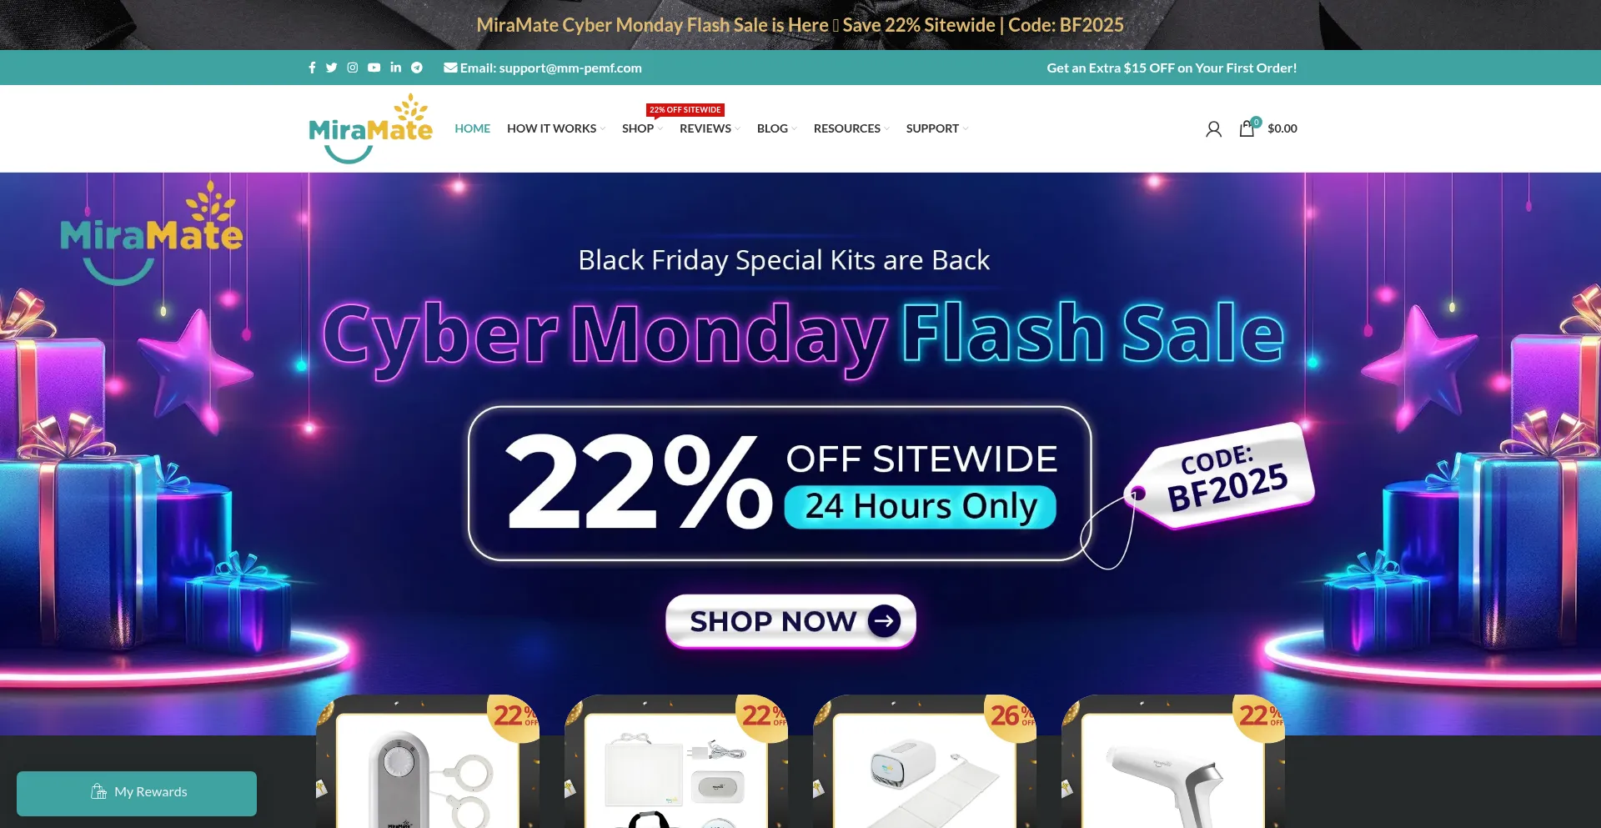Open the YouTube social icon
This screenshot has height=828, width=1601.
pos(374,68)
